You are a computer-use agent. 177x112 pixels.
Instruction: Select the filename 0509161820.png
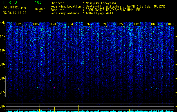[14, 7]
